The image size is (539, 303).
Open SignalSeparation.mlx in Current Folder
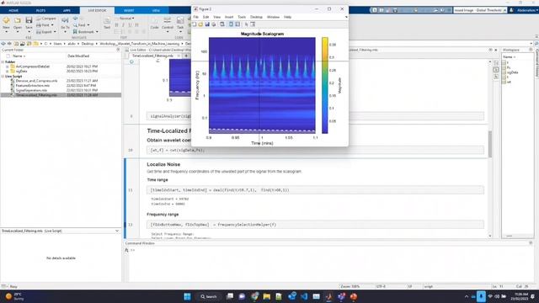point(31,90)
